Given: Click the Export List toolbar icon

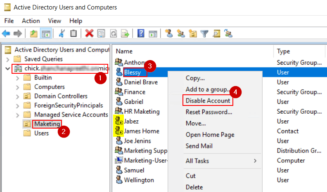Looking at the screenshot, I should point(125,34).
